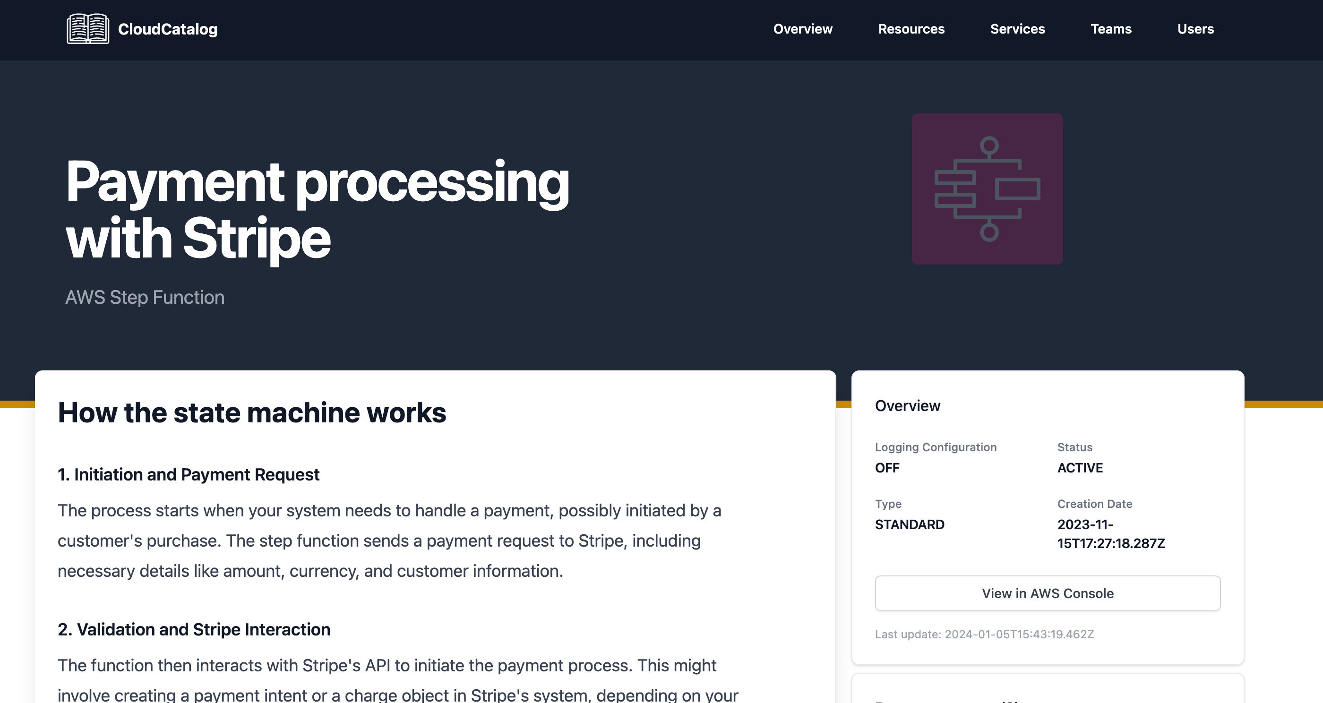
Task: Select the type value 'STANDARD'
Action: tap(910, 524)
